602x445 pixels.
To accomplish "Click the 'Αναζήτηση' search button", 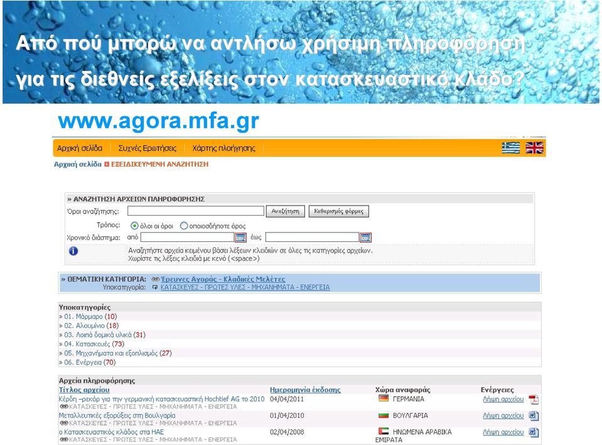I will [285, 211].
